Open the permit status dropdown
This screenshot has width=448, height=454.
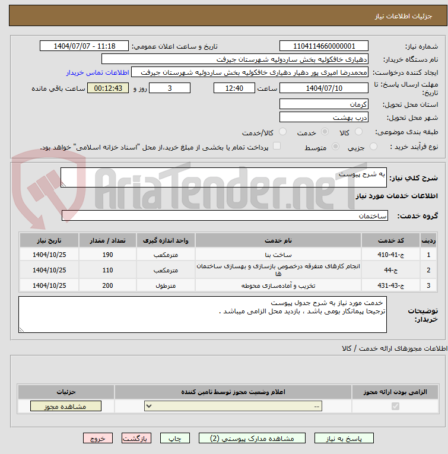pyautogui.click(x=233, y=406)
